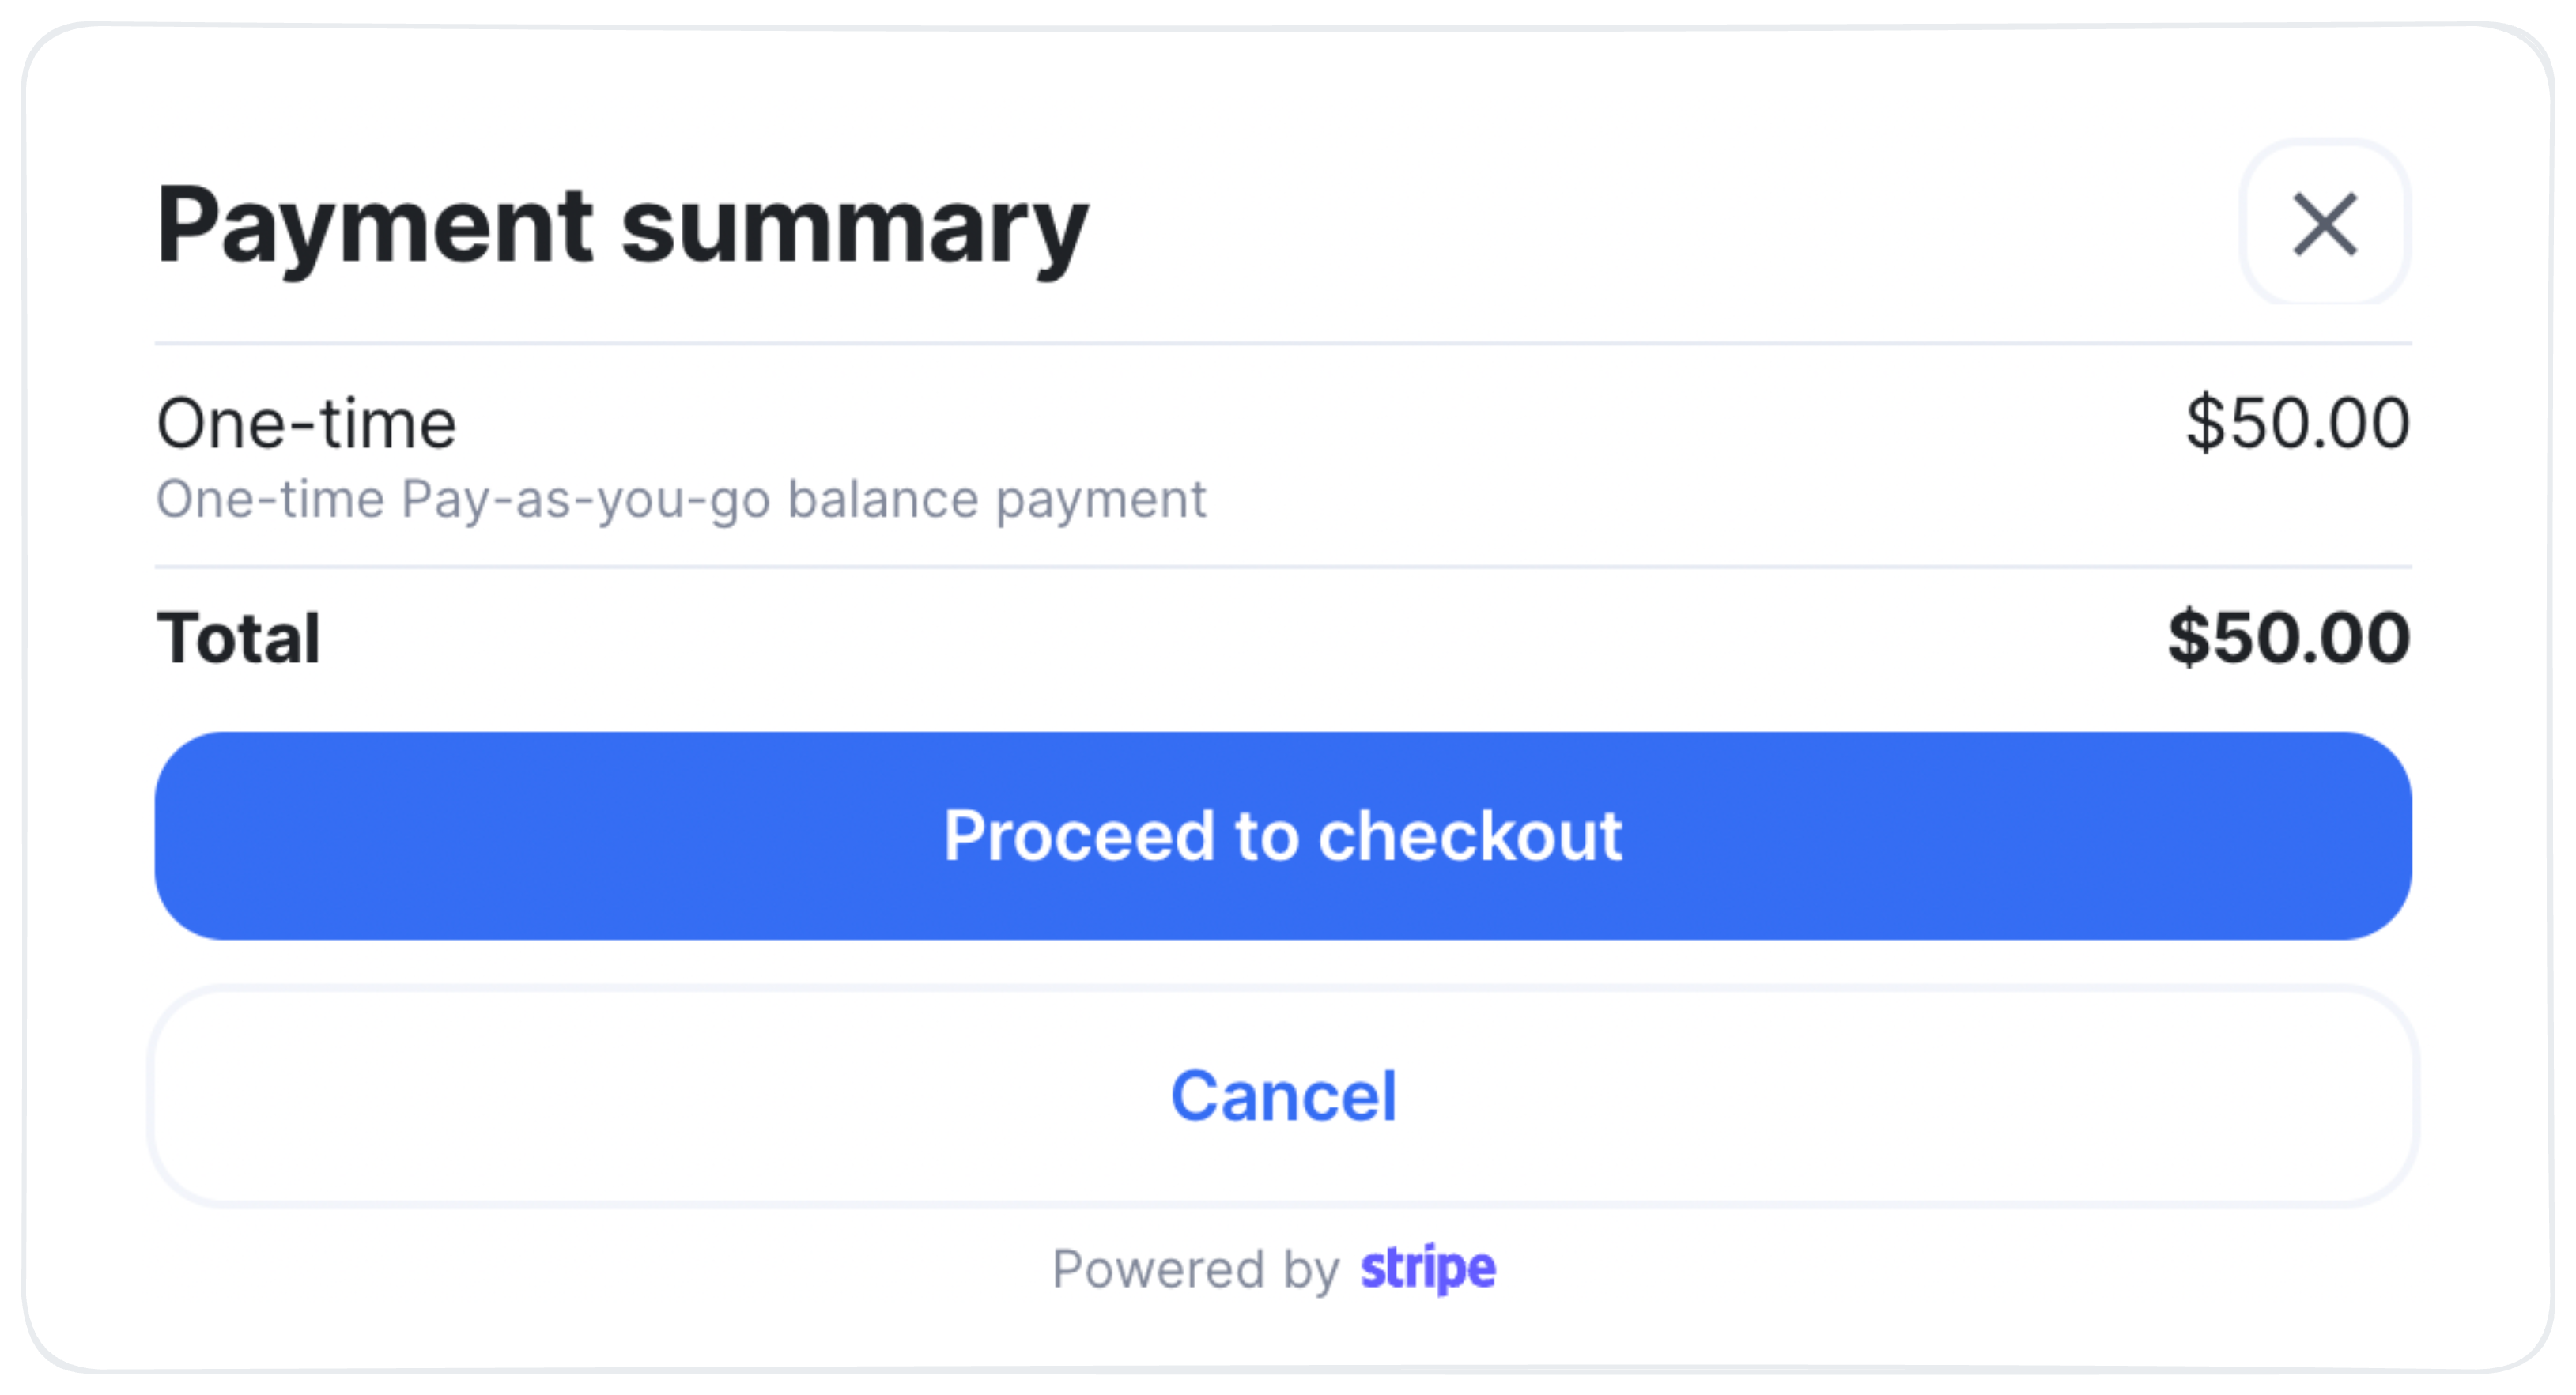
Task: Select the Payment summary heading
Action: pyautogui.click(x=622, y=226)
